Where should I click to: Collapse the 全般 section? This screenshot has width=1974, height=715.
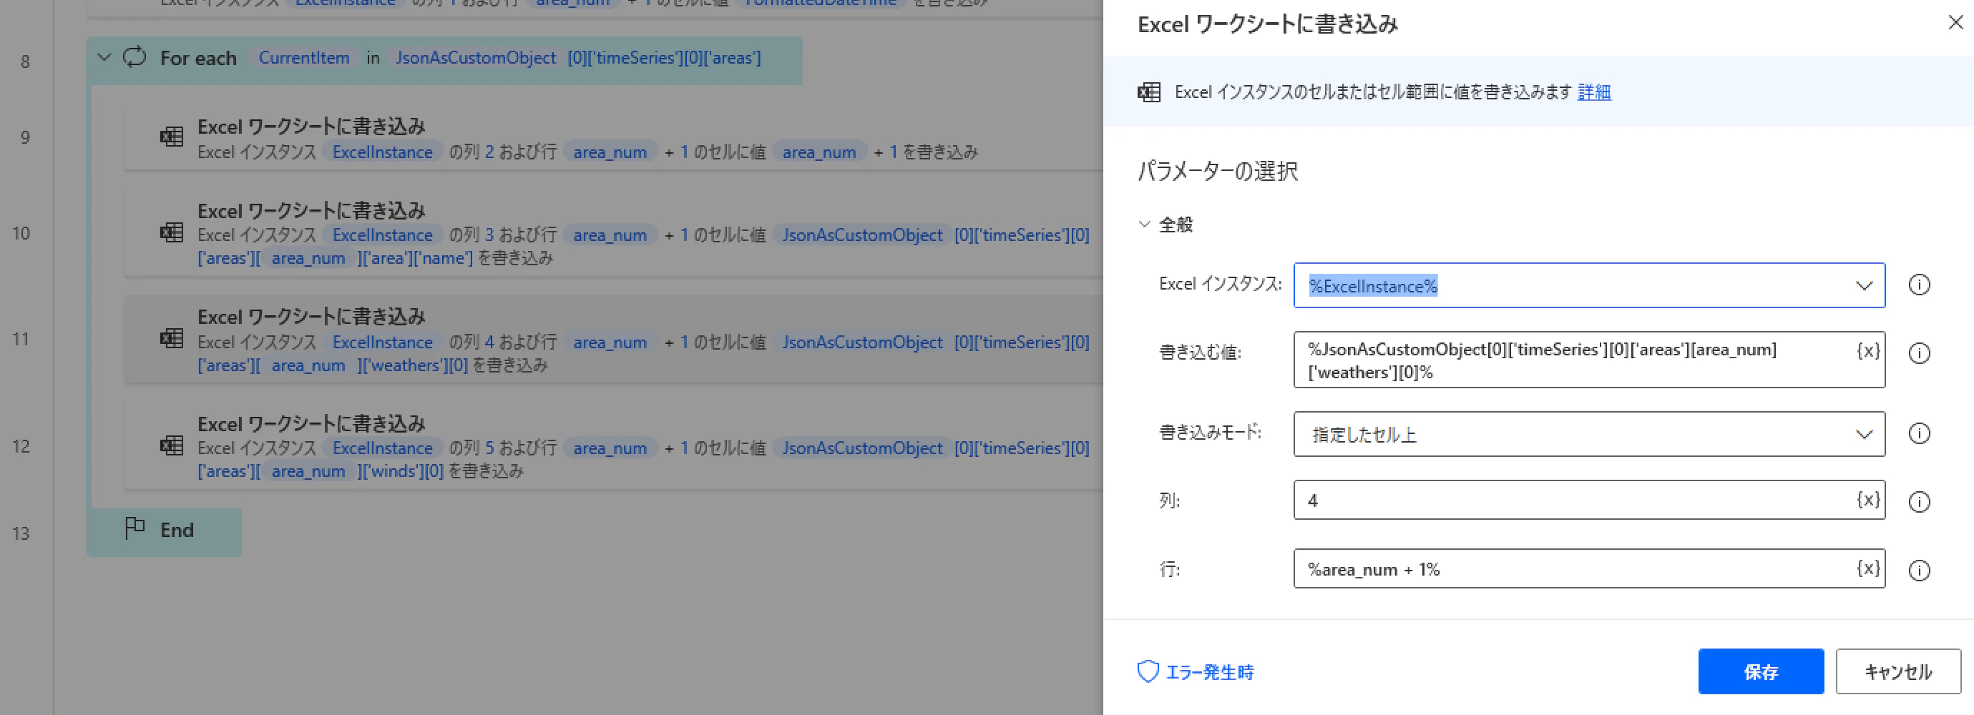coord(1144,225)
